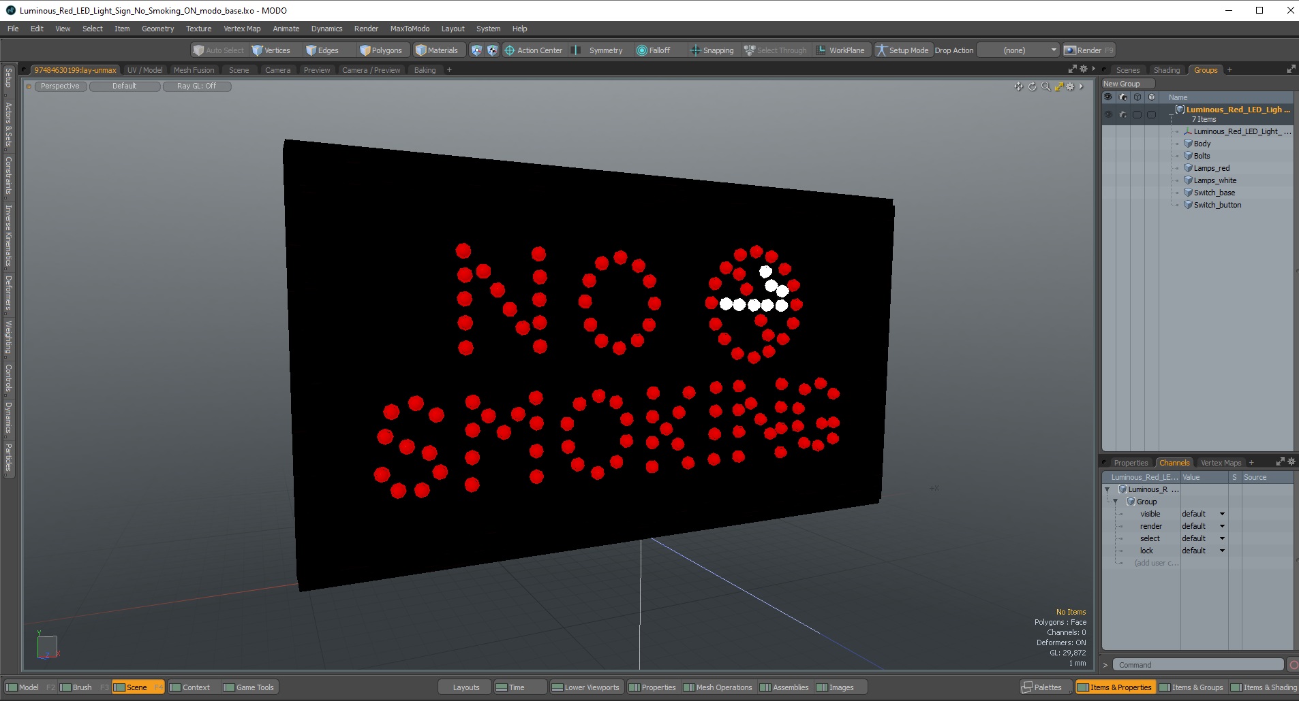Viewport: 1299px width, 701px height.
Task: Select the Switch_button item
Action: pyautogui.click(x=1217, y=205)
